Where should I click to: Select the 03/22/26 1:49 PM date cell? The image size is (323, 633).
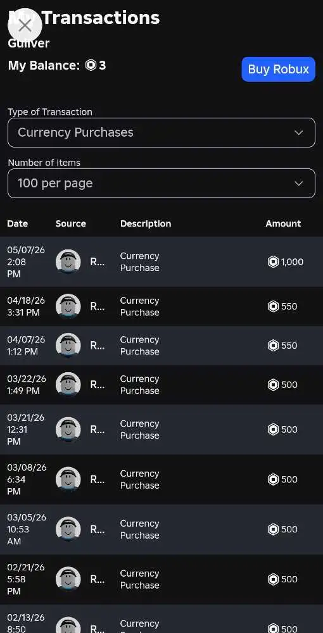click(x=26, y=385)
